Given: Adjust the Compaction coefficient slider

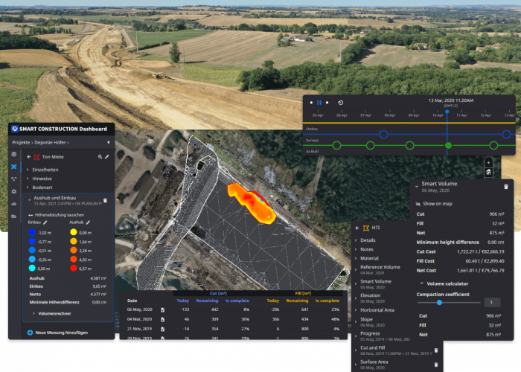Looking at the screenshot, I should (439, 302).
